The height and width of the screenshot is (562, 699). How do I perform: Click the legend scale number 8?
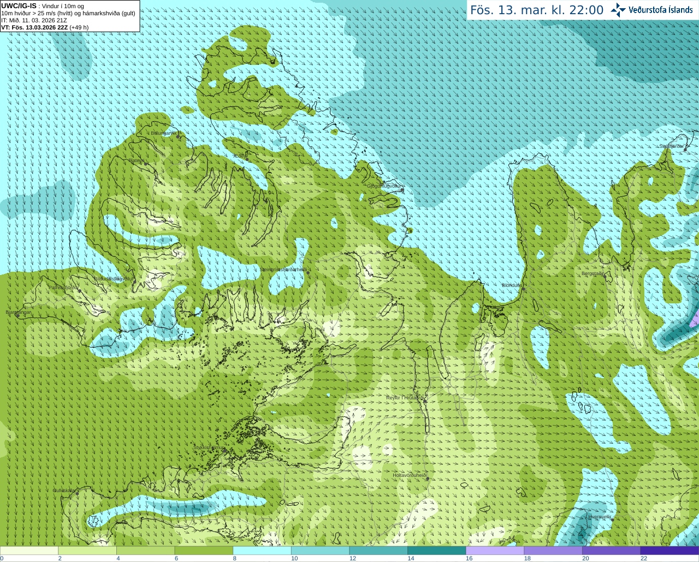234,558
